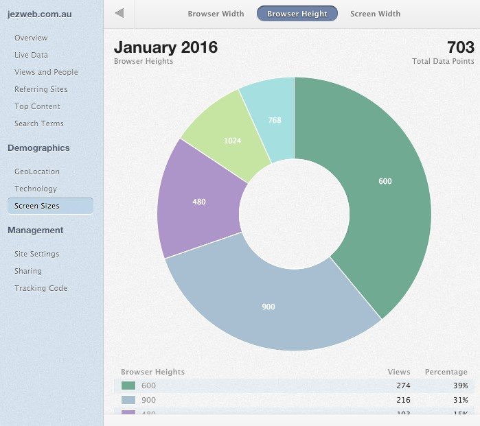
Task: Select the Browser Height tab
Action: click(x=297, y=14)
